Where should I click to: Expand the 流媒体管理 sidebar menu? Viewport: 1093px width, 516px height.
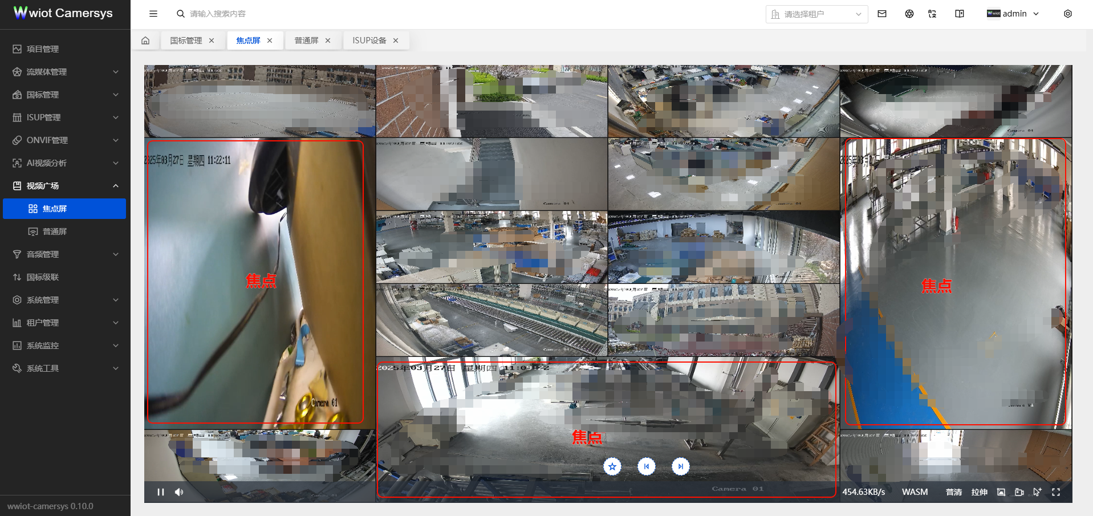pyautogui.click(x=65, y=72)
